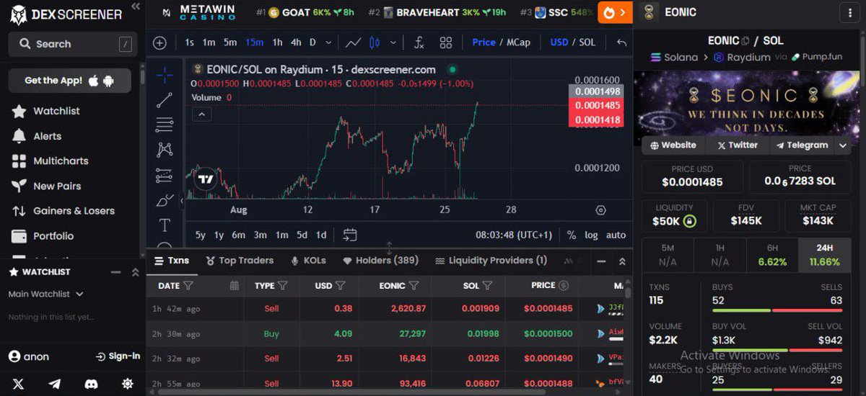The width and height of the screenshot is (866, 396).
Task: Open chart settings hexagon icon
Action: click(600, 210)
